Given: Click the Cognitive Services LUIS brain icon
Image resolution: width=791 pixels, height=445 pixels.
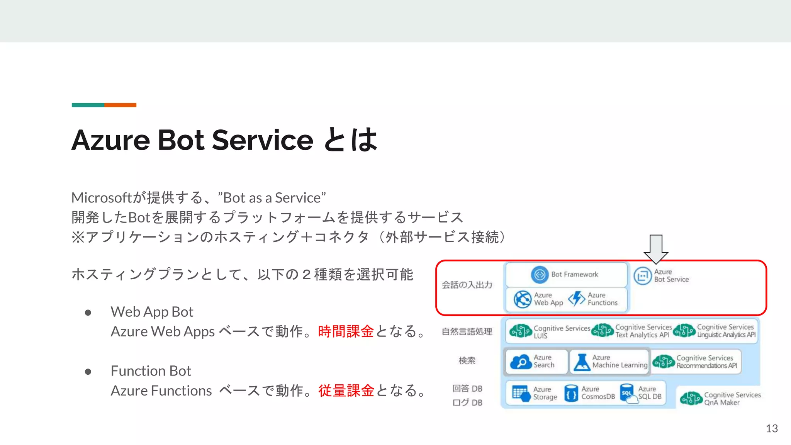Looking at the screenshot, I should click(520, 331).
